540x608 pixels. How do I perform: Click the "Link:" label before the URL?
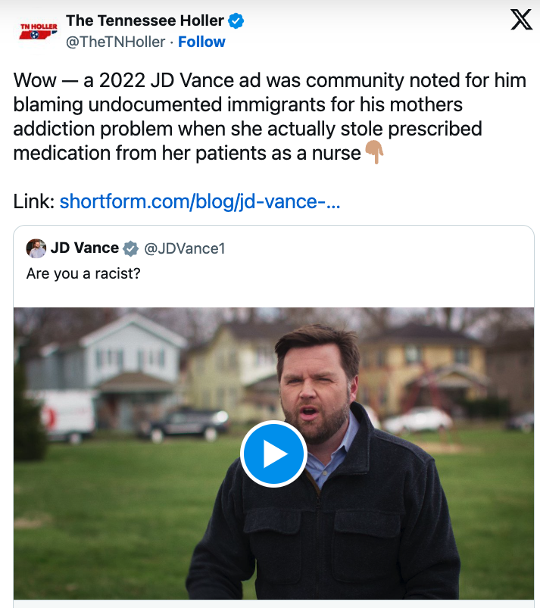34,202
